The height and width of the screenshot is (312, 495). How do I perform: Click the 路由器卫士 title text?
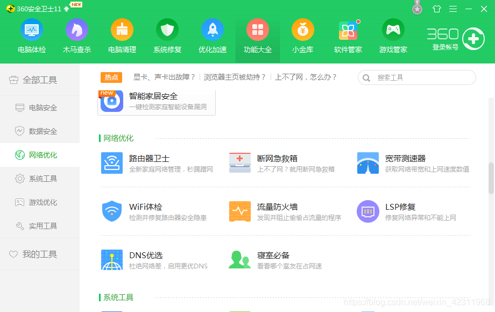(x=149, y=158)
